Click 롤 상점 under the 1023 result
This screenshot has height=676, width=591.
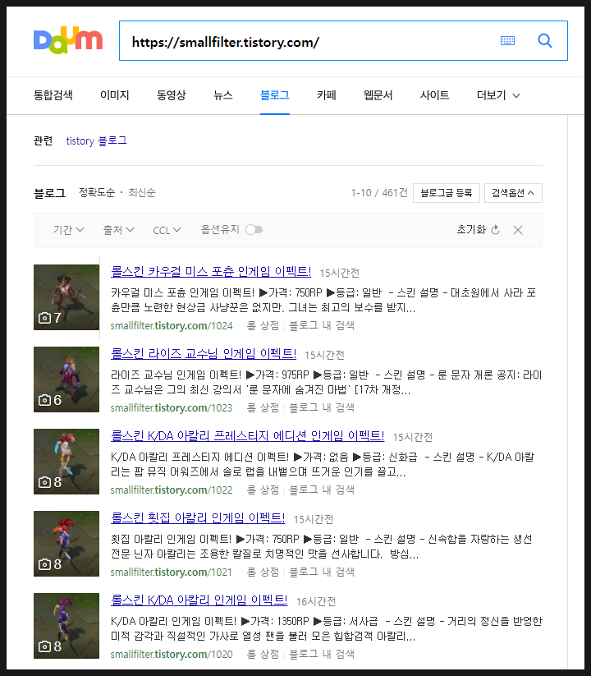pos(263,407)
